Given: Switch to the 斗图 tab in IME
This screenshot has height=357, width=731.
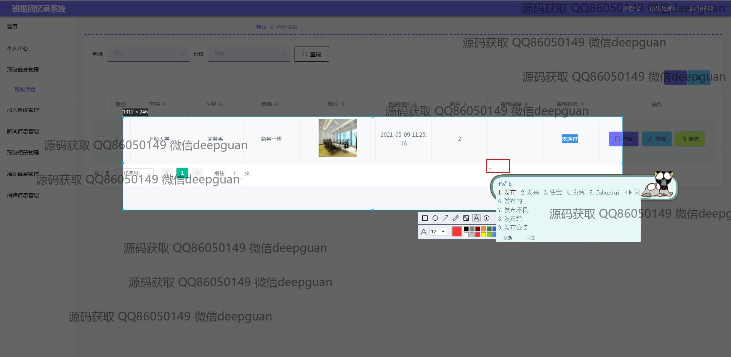Looking at the screenshot, I should 531,238.
